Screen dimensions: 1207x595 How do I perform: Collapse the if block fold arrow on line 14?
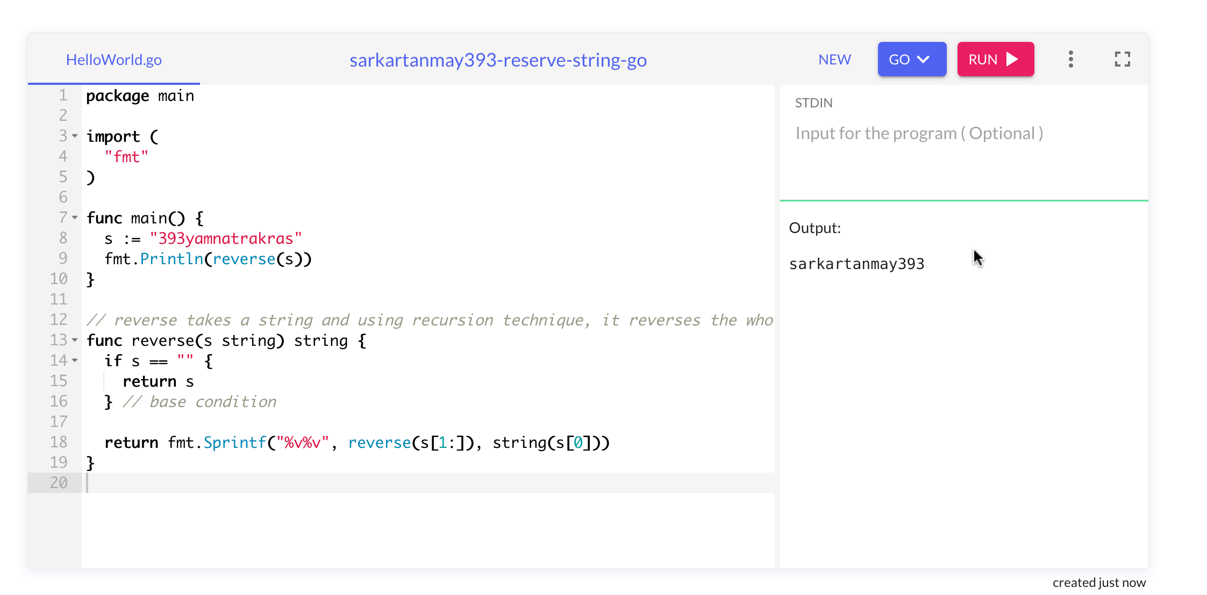click(75, 360)
